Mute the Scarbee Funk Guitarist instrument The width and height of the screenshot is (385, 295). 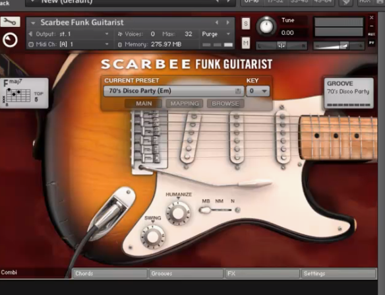246,44
